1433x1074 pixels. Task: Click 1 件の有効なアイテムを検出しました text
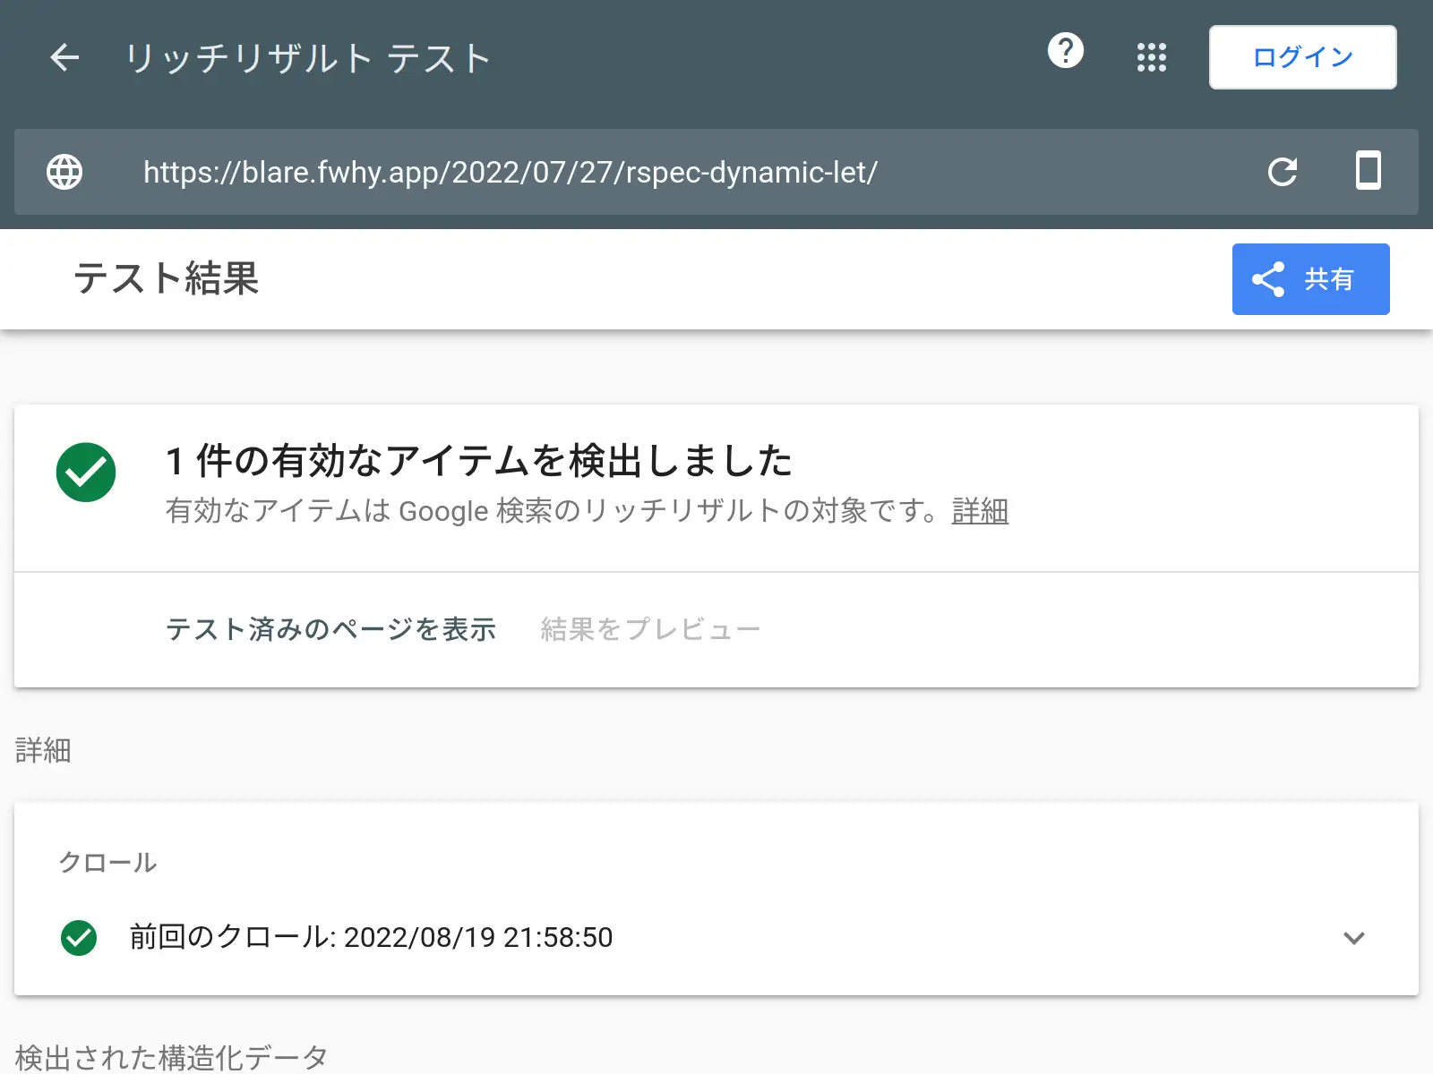479,461
